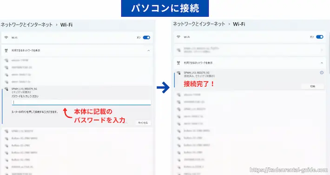Image resolution: width=330 pixels, height=175 pixels.
Task: Click 利用できるネットワークを表示 label in right panel
Action: (198, 63)
